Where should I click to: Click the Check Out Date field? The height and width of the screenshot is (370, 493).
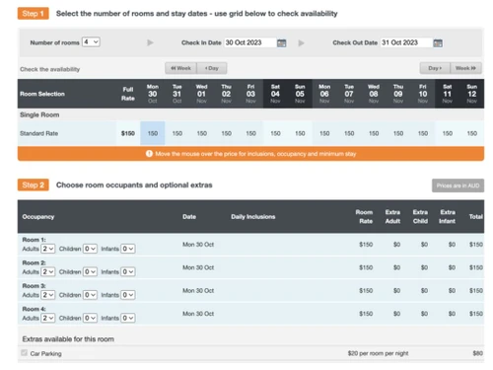406,42
